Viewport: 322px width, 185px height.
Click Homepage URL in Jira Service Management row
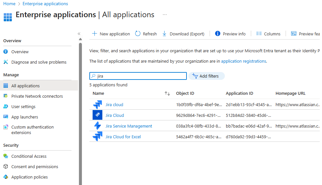298,126
